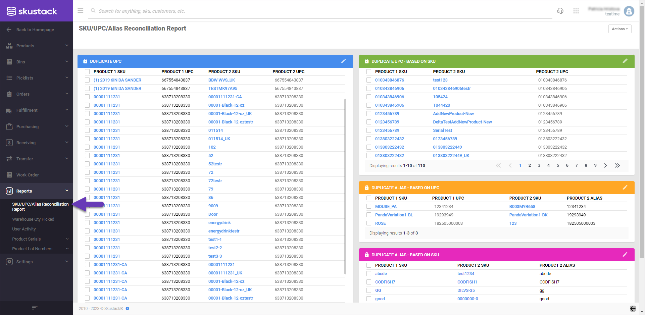Check the MOUSE_PA row checkbox
The image size is (645, 315).
(369, 207)
